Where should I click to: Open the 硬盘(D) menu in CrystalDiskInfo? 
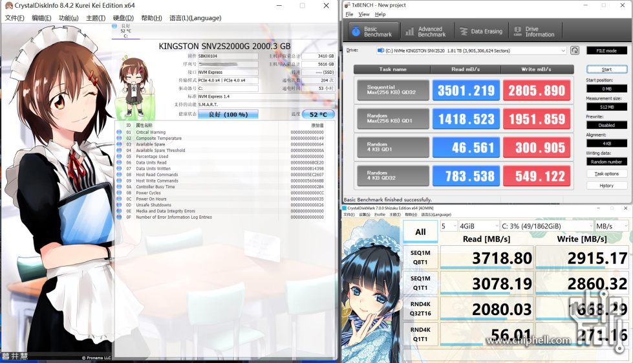123,18
